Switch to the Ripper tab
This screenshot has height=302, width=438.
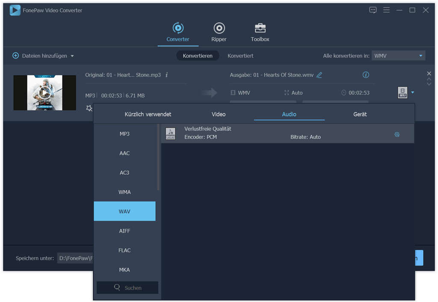(219, 33)
